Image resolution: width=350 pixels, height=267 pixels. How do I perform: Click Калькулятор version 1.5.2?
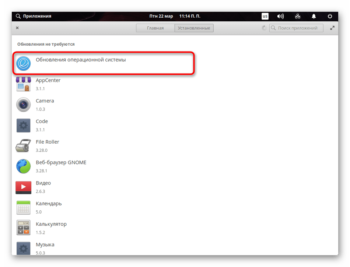point(41,232)
